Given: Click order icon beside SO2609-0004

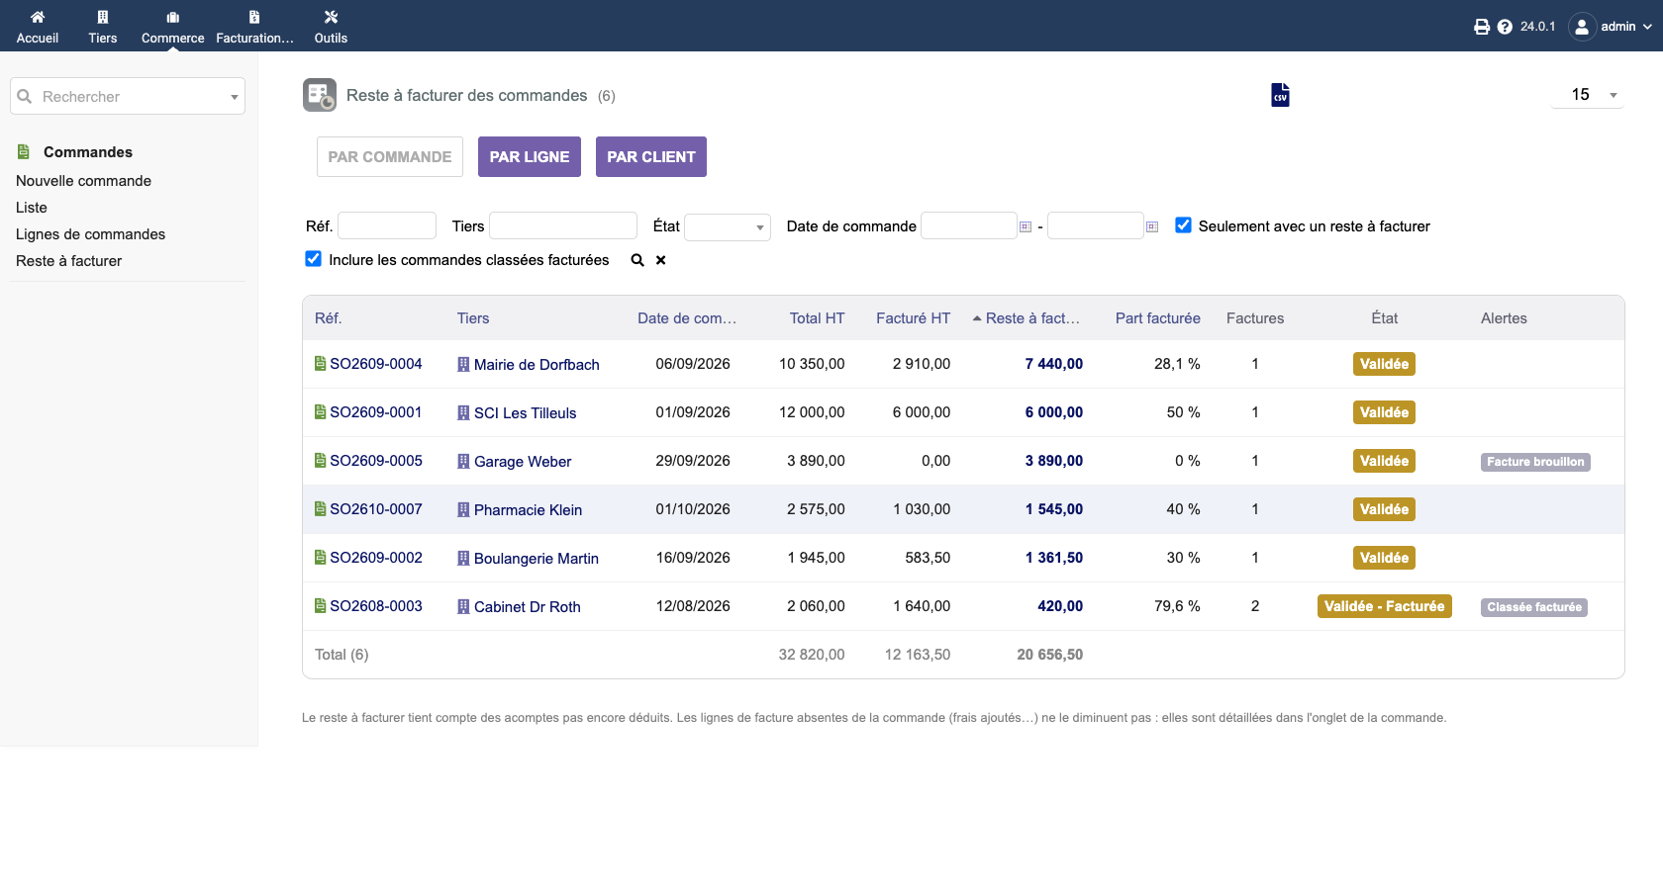Looking at the screenshot, I should (x=320, y=364).
